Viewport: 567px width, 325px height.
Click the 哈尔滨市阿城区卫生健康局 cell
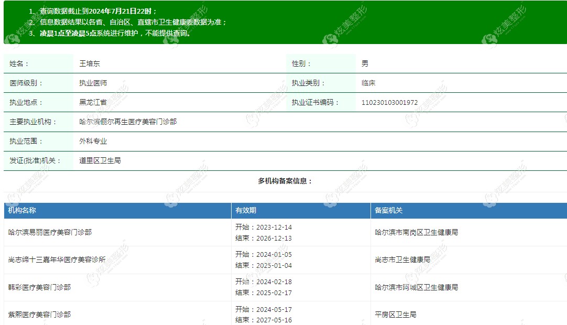416,287
